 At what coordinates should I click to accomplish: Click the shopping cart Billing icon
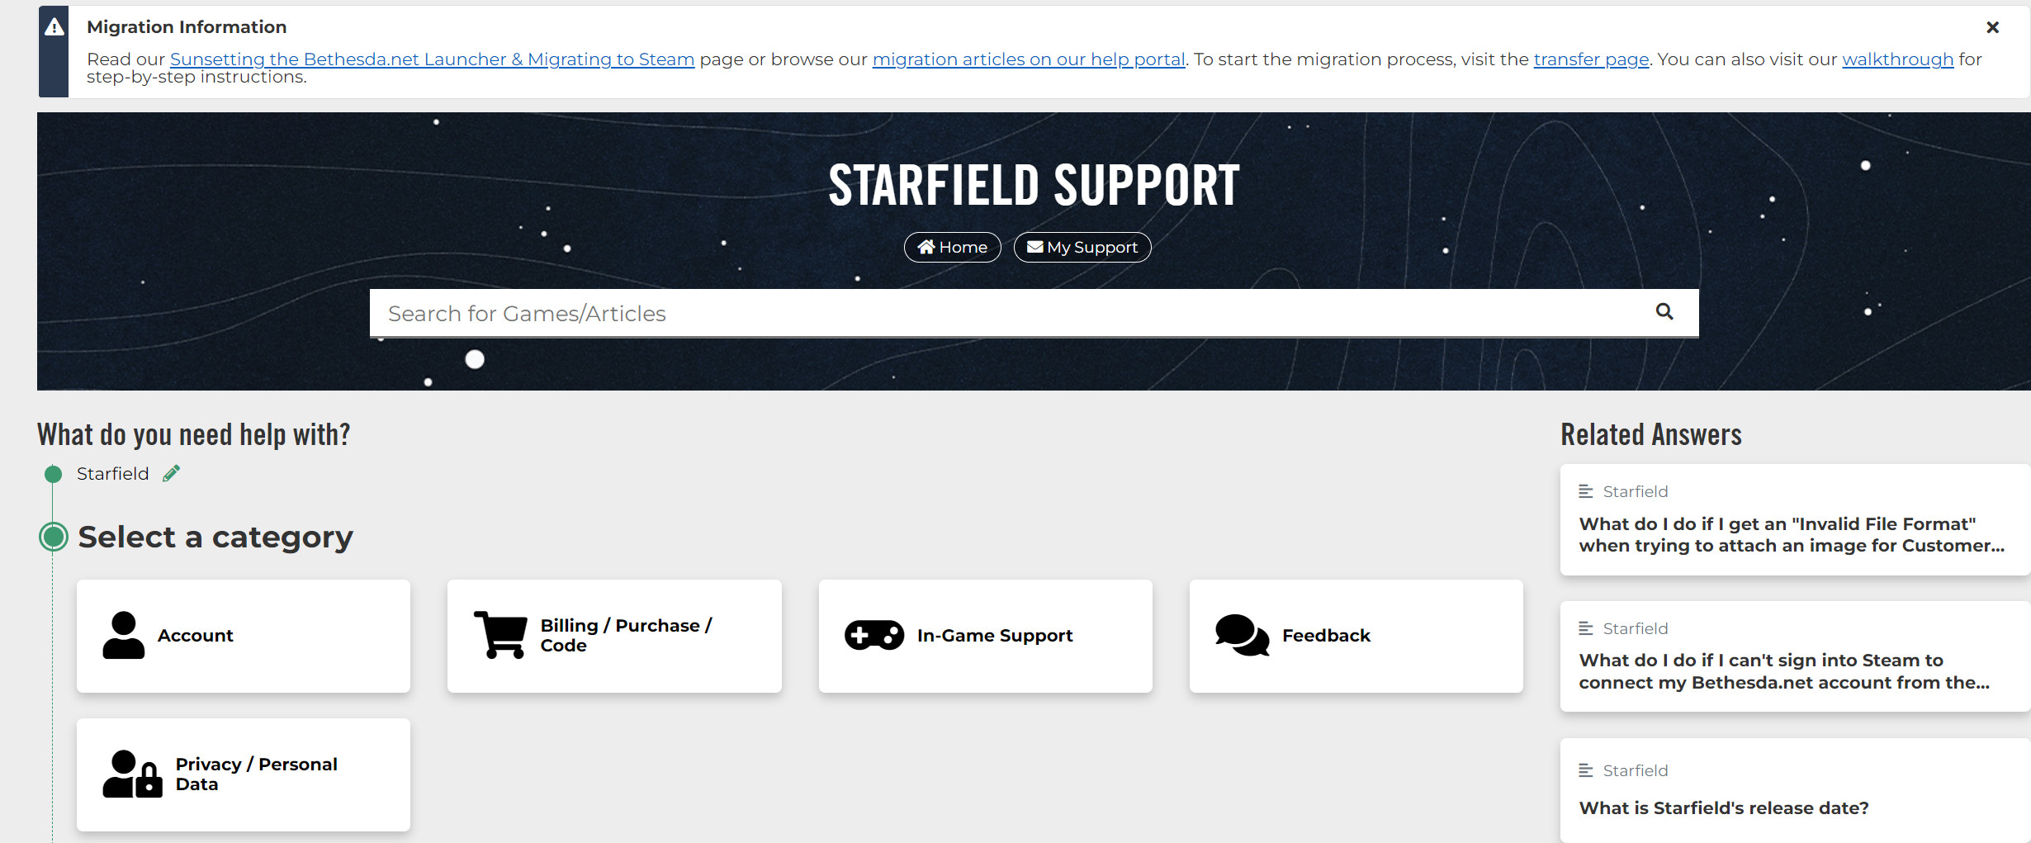[x=500, y=635]
